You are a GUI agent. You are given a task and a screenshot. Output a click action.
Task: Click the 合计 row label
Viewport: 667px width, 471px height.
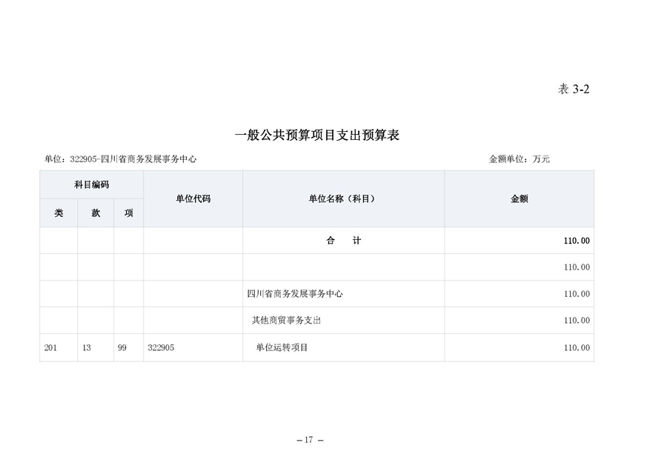pyautogui.click(x=342, y=240)
